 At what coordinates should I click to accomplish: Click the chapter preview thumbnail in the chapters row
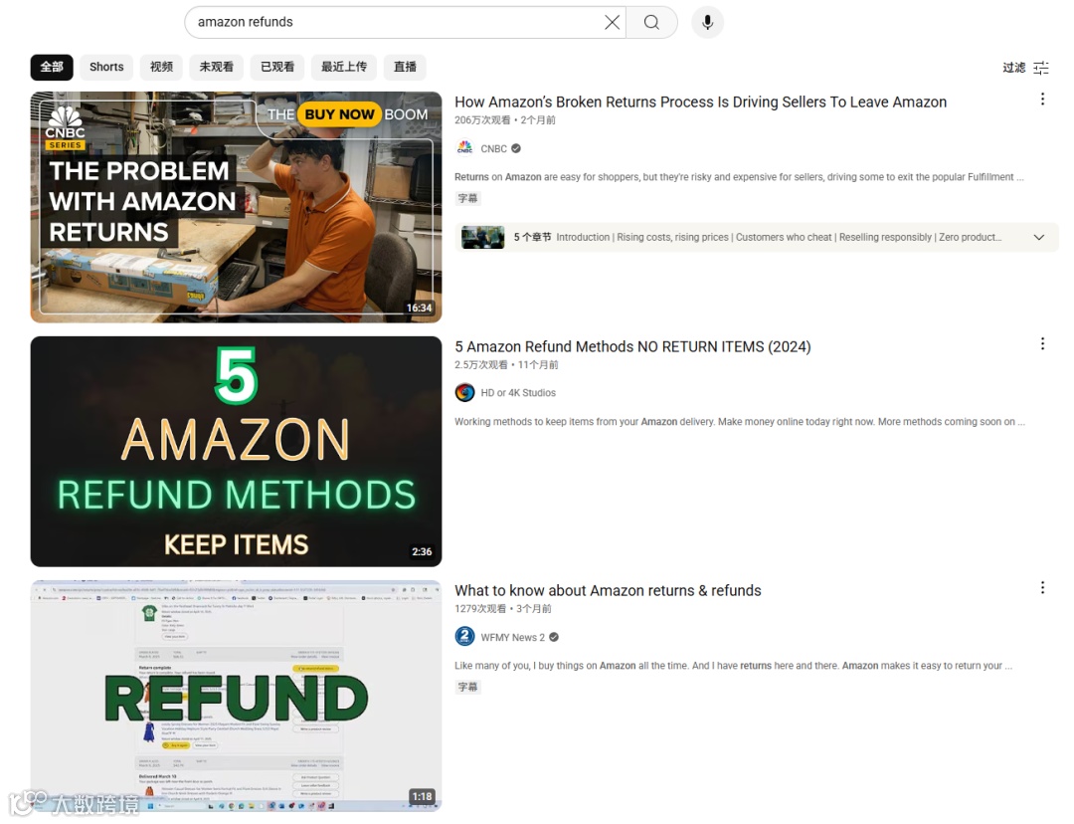(x=483, y=237)
